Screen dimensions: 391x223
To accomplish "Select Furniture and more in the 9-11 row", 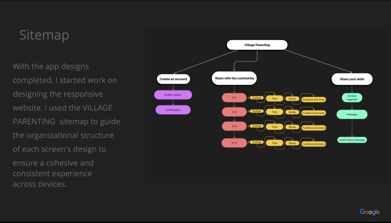I will [313, 144].
